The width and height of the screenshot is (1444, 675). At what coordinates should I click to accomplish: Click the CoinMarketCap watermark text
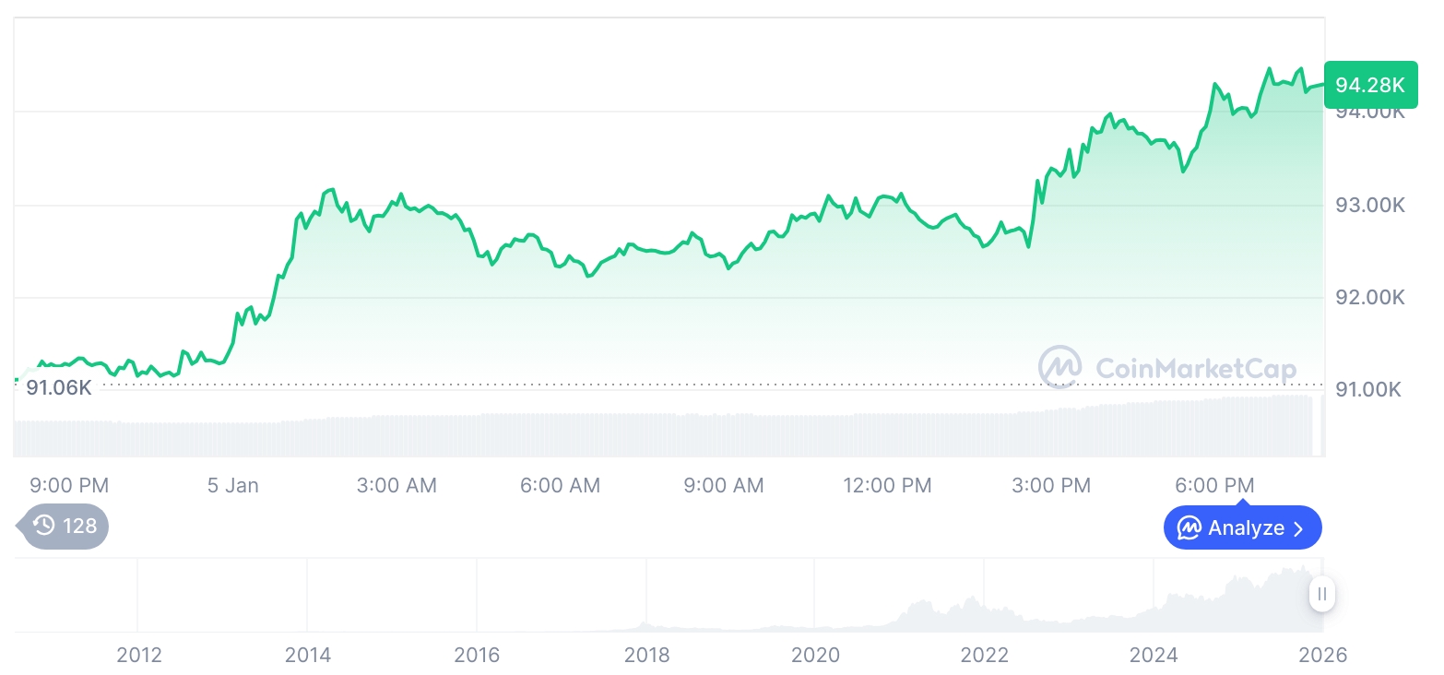(x=1195, y=369)
